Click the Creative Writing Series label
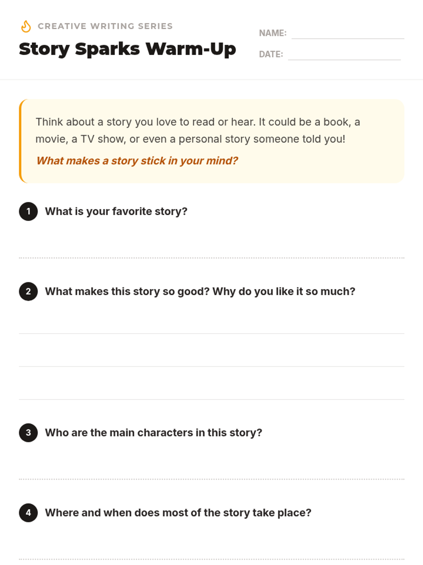Image resolution: width=423 pixels, height=565 pixels. 105,26
